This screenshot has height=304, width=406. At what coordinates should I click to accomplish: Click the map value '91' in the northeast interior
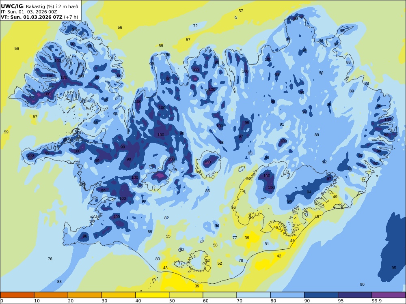pyautogui.click(x=282, y=124)
